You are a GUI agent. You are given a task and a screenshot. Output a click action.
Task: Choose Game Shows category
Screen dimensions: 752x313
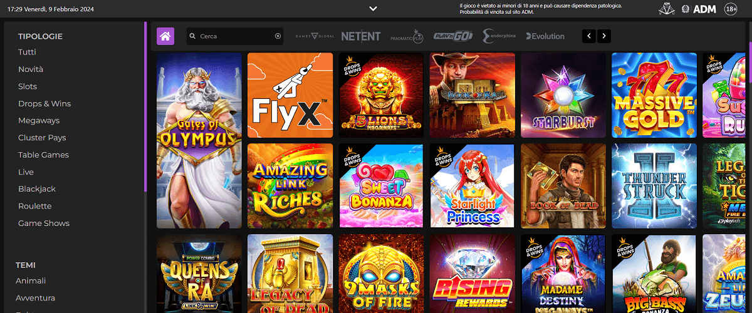coord(44,223)
